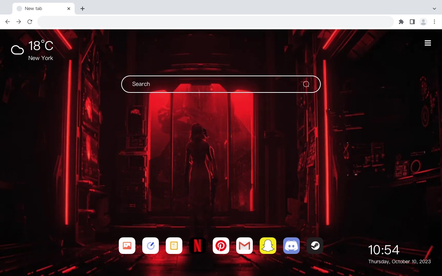Select the New tab tab
Viewport: 442px width, 276px height.
[44, 9]
